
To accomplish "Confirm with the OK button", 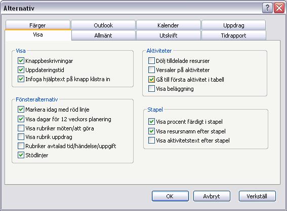I will 170,196.
